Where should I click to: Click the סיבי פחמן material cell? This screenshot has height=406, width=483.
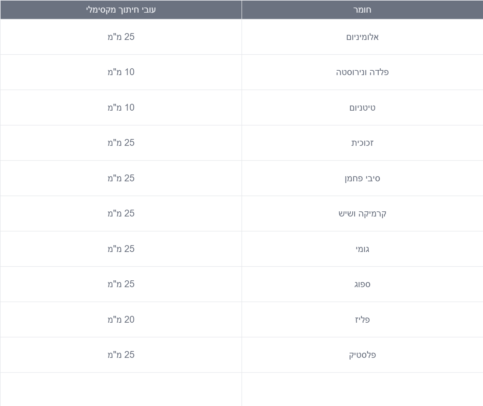point(362,178)
